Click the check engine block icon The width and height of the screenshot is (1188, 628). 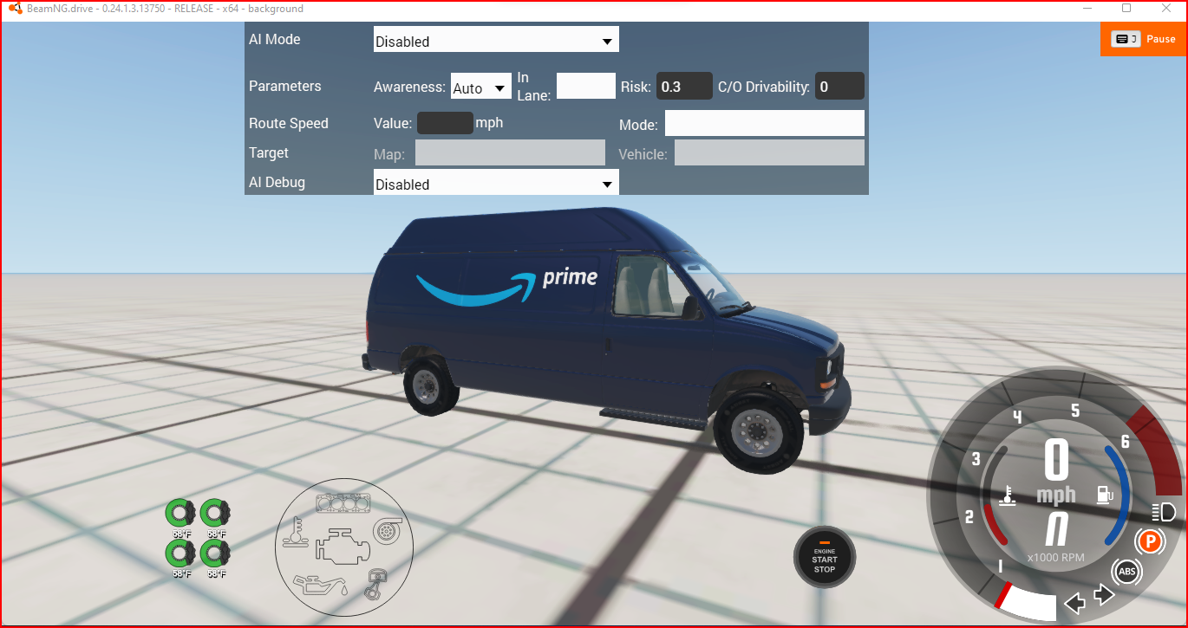click(x=343, y=546)
